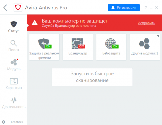The width and height of the screenshot is (162, 125).
Task: Open the Статус sidebar section
Action: tap(13, 27)
